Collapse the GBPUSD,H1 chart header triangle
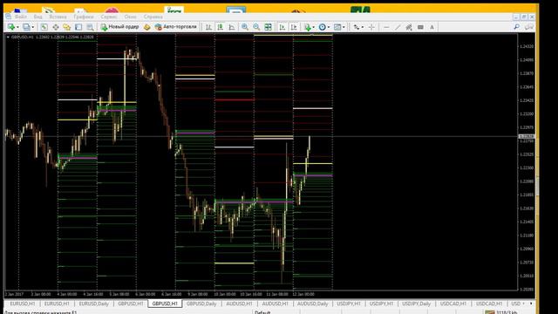 [x=8, y=37]
